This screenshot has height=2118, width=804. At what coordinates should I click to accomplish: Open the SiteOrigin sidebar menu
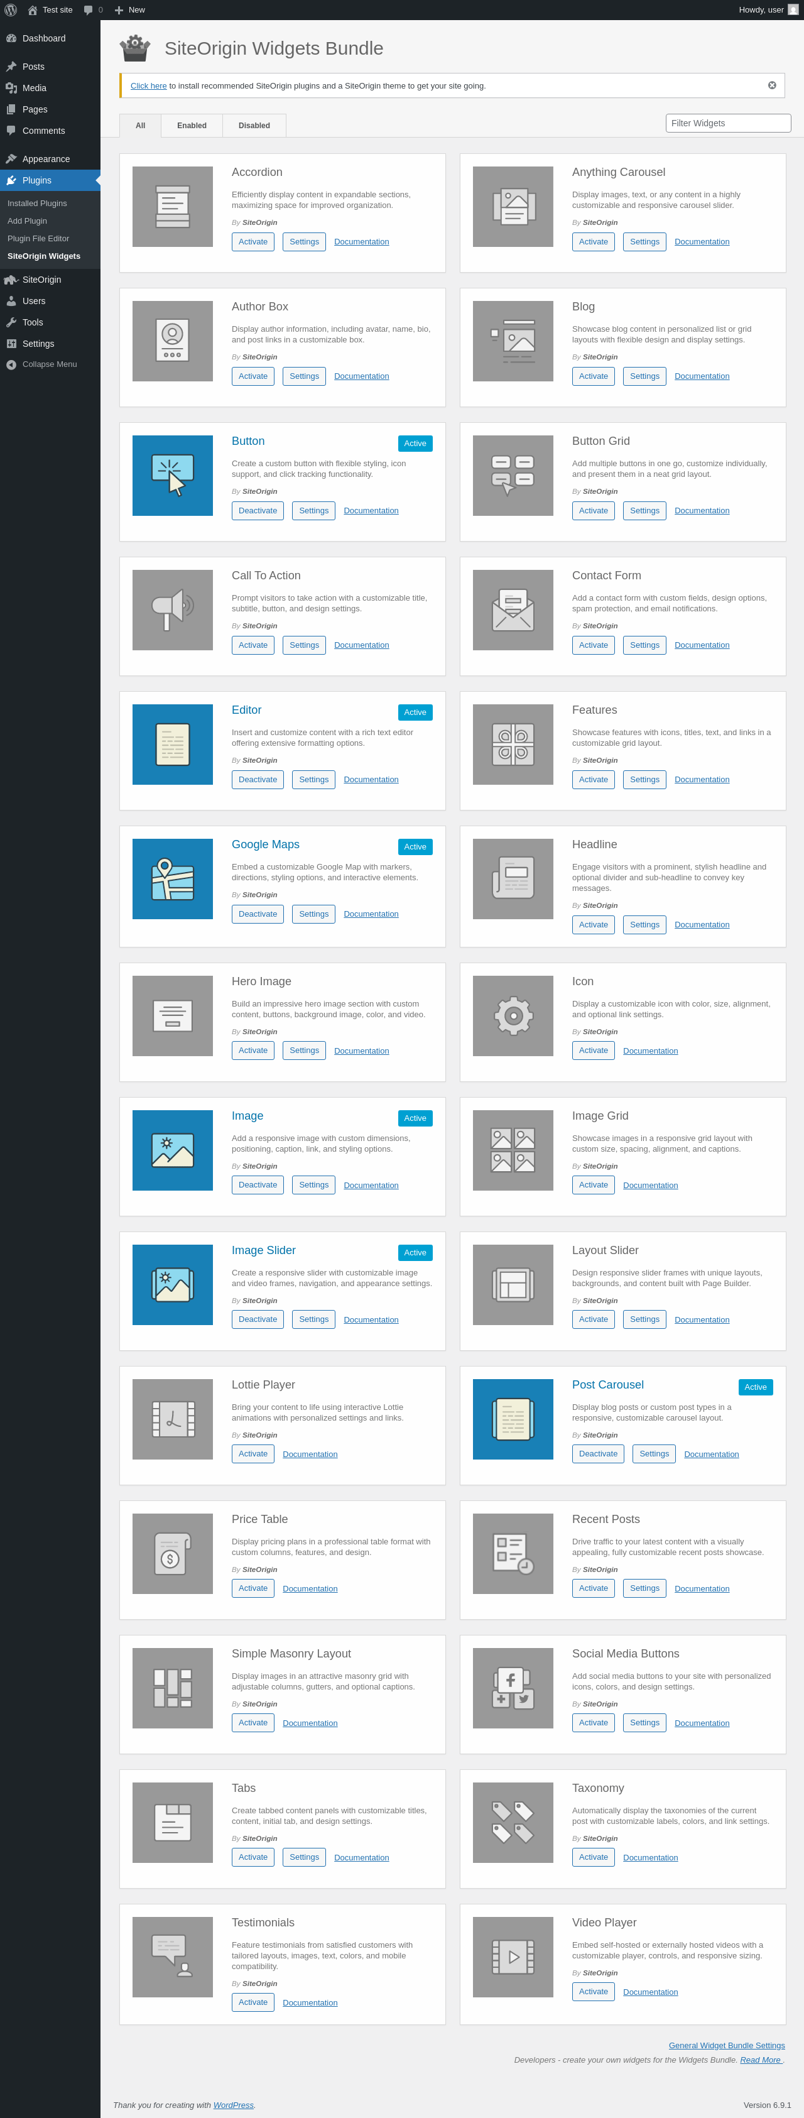click(50, 280)
